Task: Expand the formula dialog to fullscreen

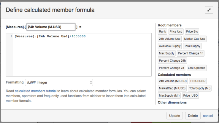Action: click(209, 10)
